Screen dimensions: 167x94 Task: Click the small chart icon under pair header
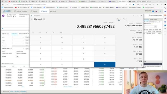[x=3, y=29]
